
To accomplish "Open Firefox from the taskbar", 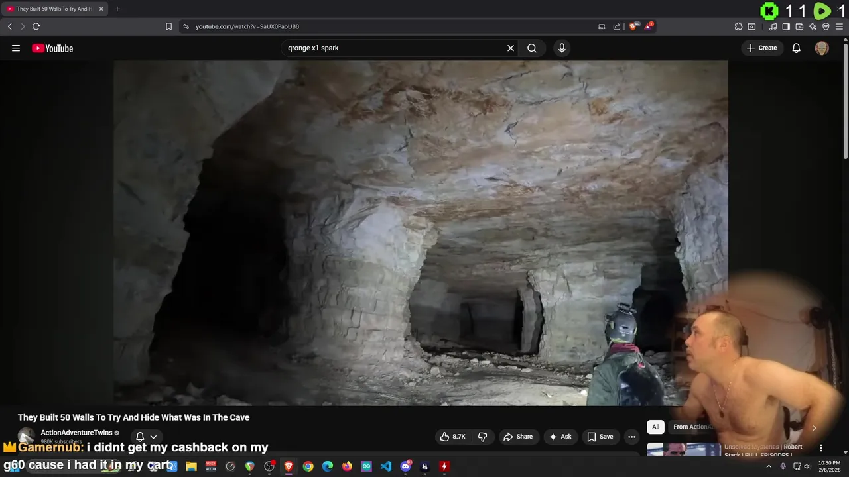I will pyautogui.click(x=347, y=466).
